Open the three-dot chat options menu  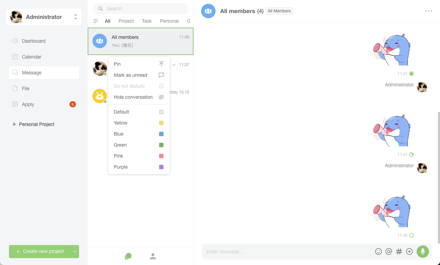429,11
